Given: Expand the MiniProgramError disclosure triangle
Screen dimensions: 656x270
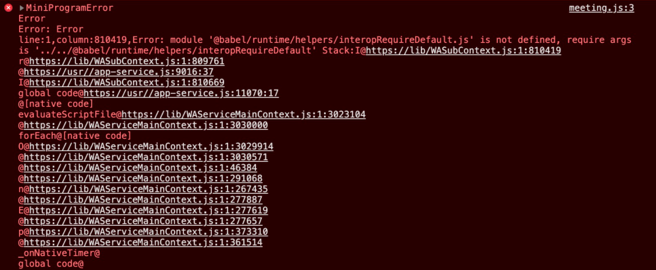Looking at the screenshot, I should coord(21,8).
